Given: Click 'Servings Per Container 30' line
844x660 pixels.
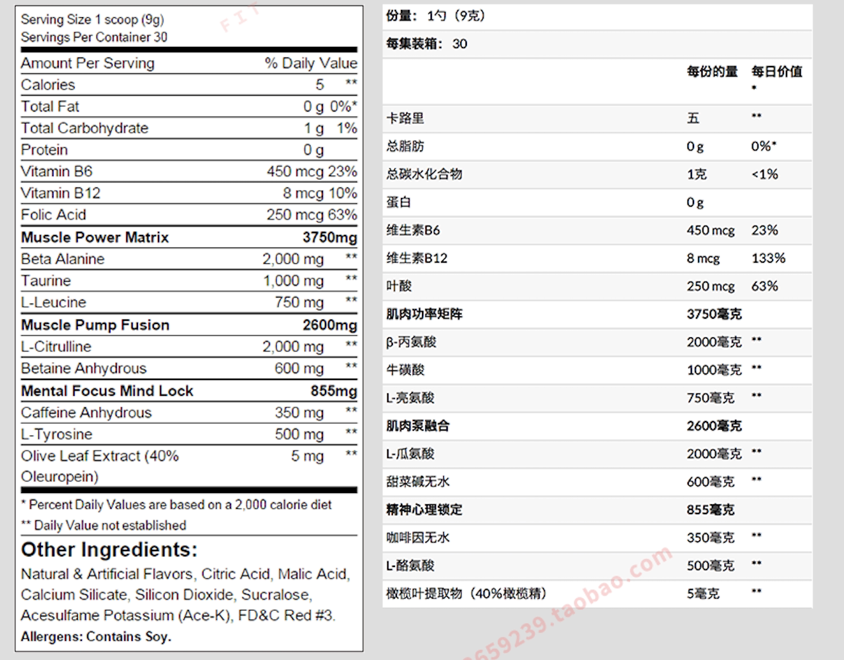Looking at the screenshot, I should click(94, 38).
